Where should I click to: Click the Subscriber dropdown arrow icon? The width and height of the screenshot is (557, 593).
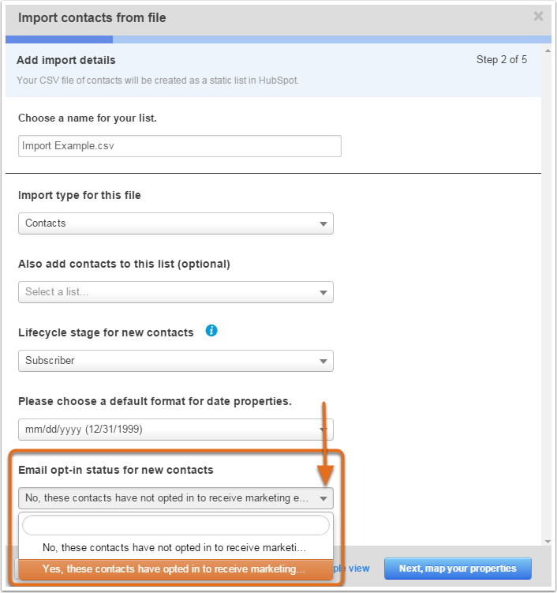pyautogui.click(x=323, y=361)
